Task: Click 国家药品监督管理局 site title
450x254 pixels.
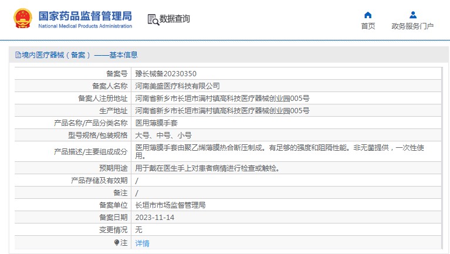Action: click(85, 16)
